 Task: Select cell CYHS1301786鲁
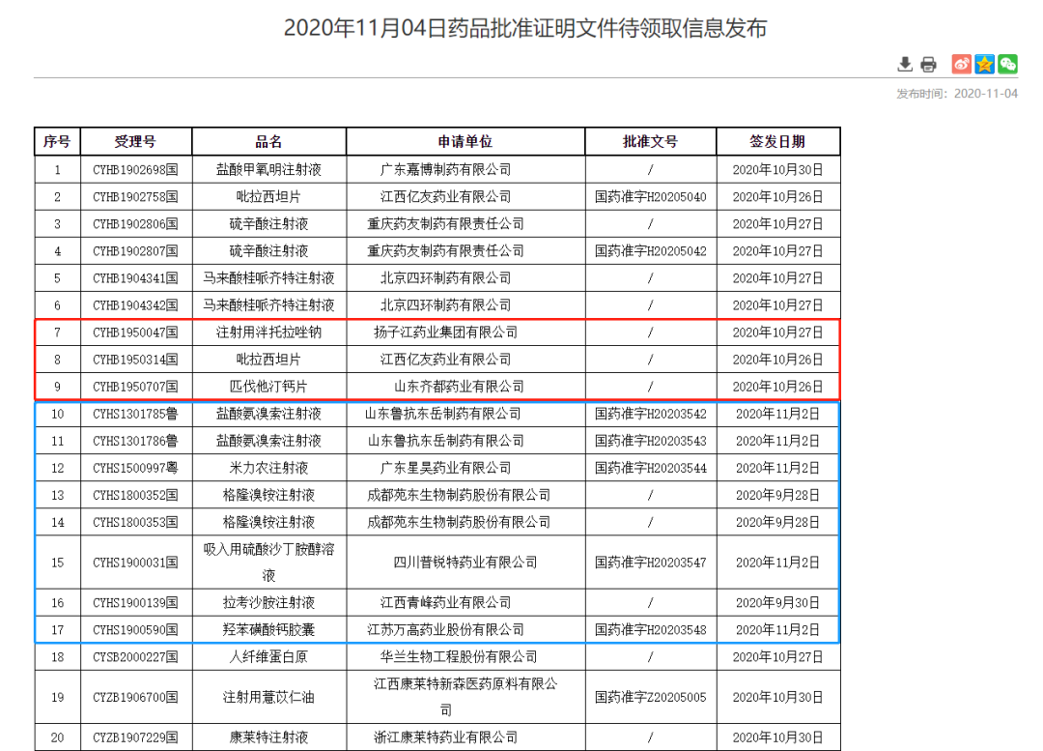point(136,442)
